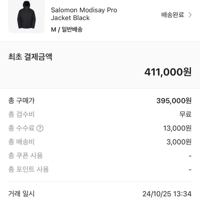Select the 24/10/25 13:34 transaction timestamp

click(167, 194)
